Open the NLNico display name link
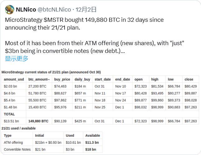The height and width of the screenshot is (155, 201). coord(26,9)
